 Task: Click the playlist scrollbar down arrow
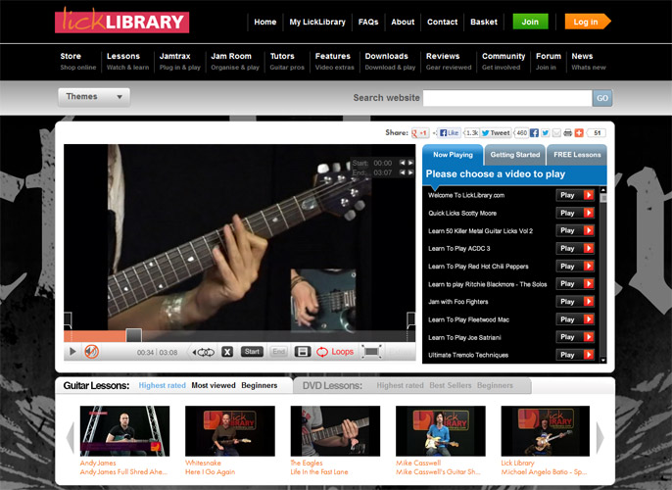coord(603,360)
